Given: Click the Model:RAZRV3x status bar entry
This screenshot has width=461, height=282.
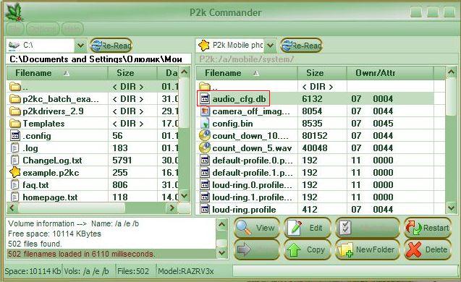Looking at the screenshot, I should click(x=185, y=271).
